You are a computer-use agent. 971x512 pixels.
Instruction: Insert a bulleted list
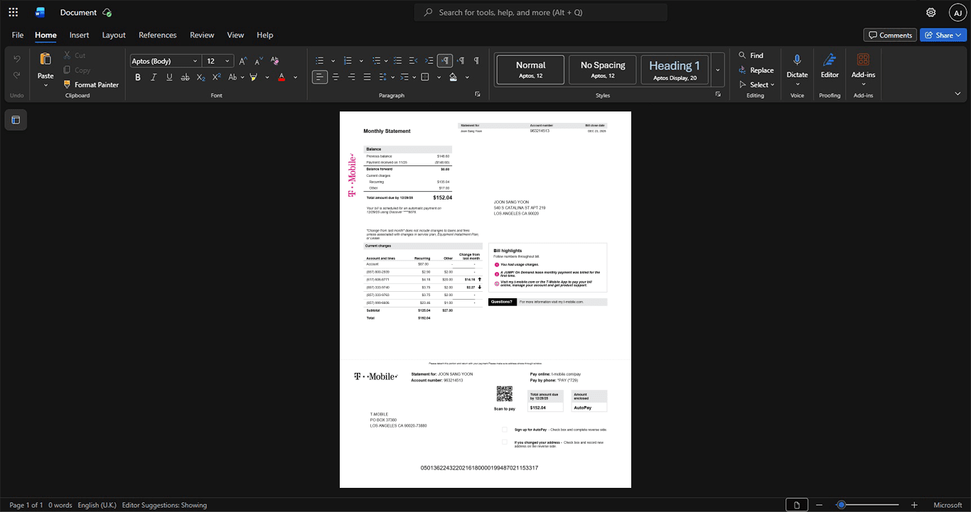pyautogui.click(x=320, y=61)
